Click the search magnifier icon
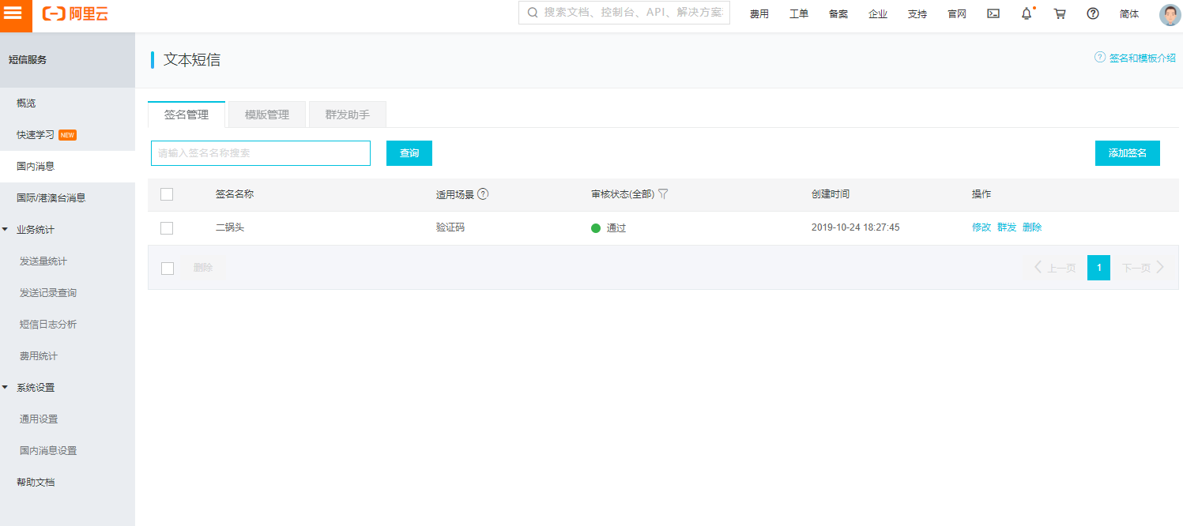Screen dimensions: 1183x526 [533, 13]
